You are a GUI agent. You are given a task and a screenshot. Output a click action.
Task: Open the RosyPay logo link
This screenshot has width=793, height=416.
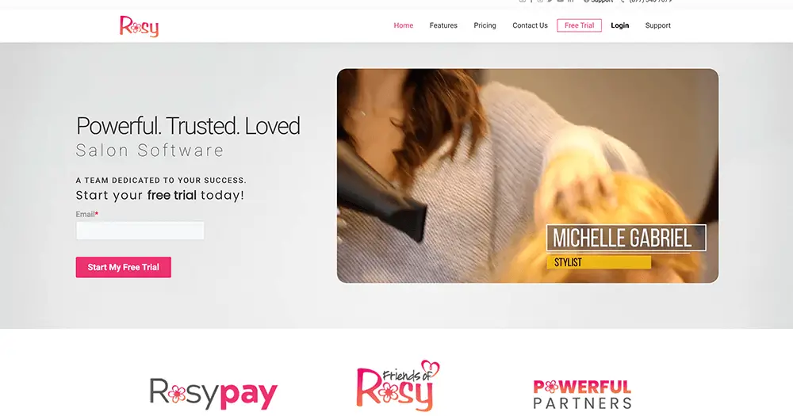tap(213, 393)
